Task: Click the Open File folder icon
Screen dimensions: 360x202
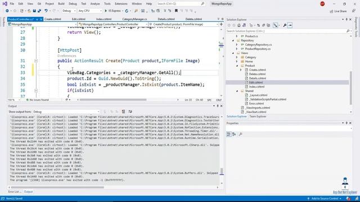Action: coord(29,11)
